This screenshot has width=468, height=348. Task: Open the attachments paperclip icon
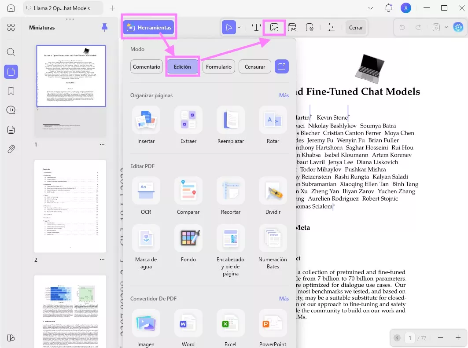click(11, 149)
